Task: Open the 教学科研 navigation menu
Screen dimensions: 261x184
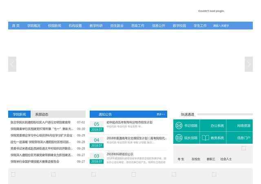Action: (x=96, y=26)
